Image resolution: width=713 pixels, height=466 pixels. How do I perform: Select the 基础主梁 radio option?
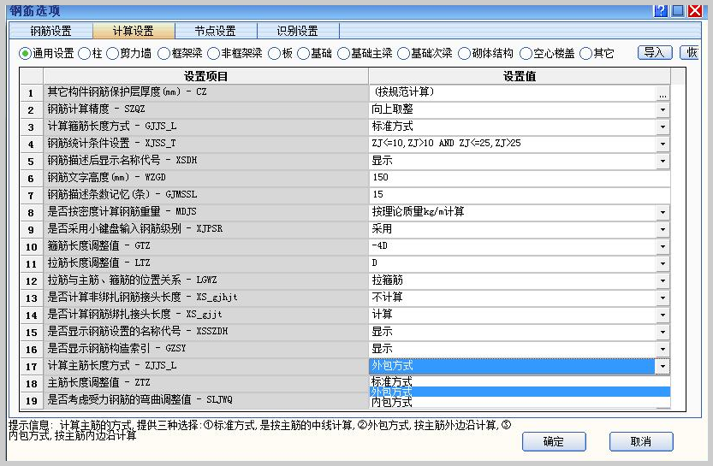coord(344,53)
